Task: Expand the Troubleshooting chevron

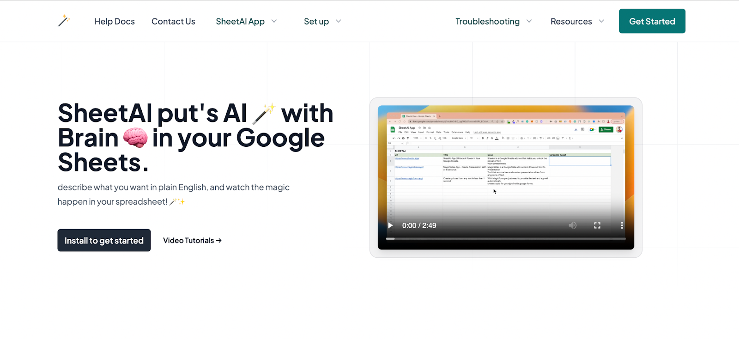Action: 529,21
